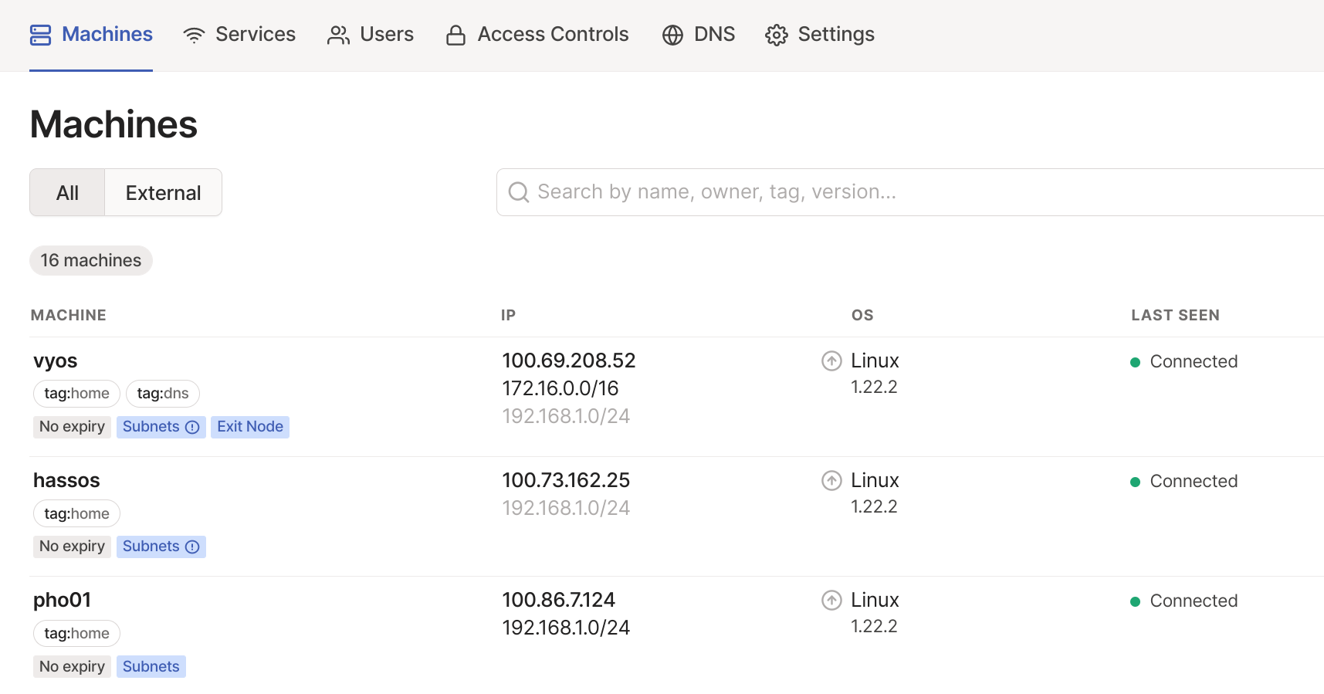Image resolution: width=1324 pixels, height=694 pixels.
Task: Click the green status dot for hassos
Action: [x=1135, y=482]
